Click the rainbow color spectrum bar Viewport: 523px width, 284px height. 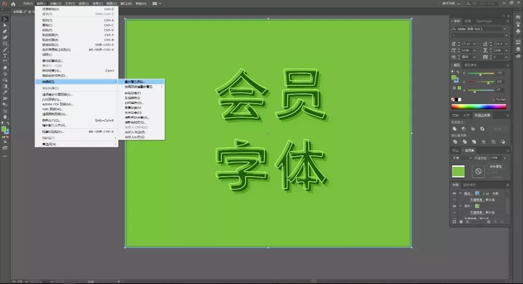478,106
